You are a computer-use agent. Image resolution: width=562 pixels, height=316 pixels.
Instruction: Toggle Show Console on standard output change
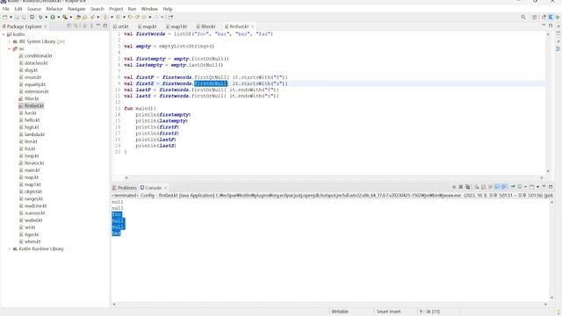pyautogui.click(x=497, y=187)
